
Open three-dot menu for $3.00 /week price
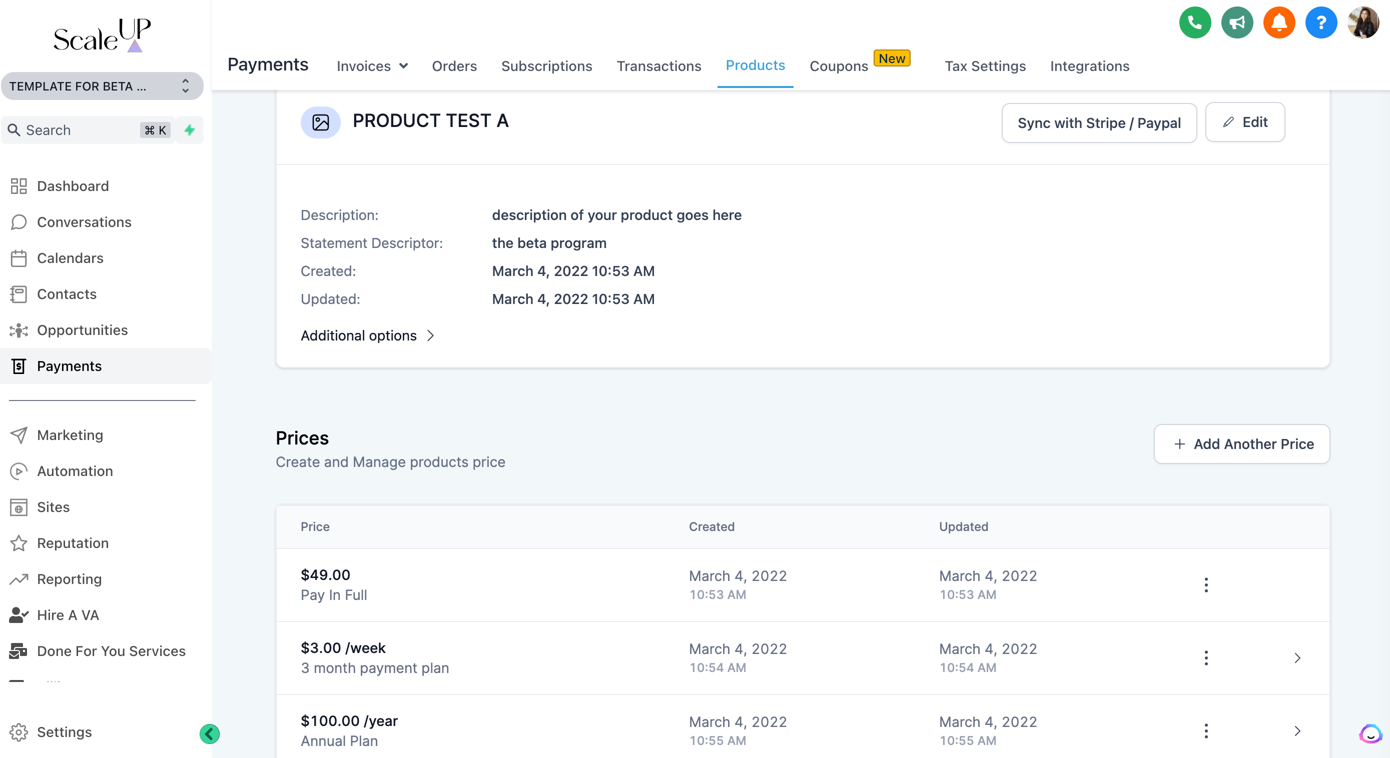tap(1206, 657)
